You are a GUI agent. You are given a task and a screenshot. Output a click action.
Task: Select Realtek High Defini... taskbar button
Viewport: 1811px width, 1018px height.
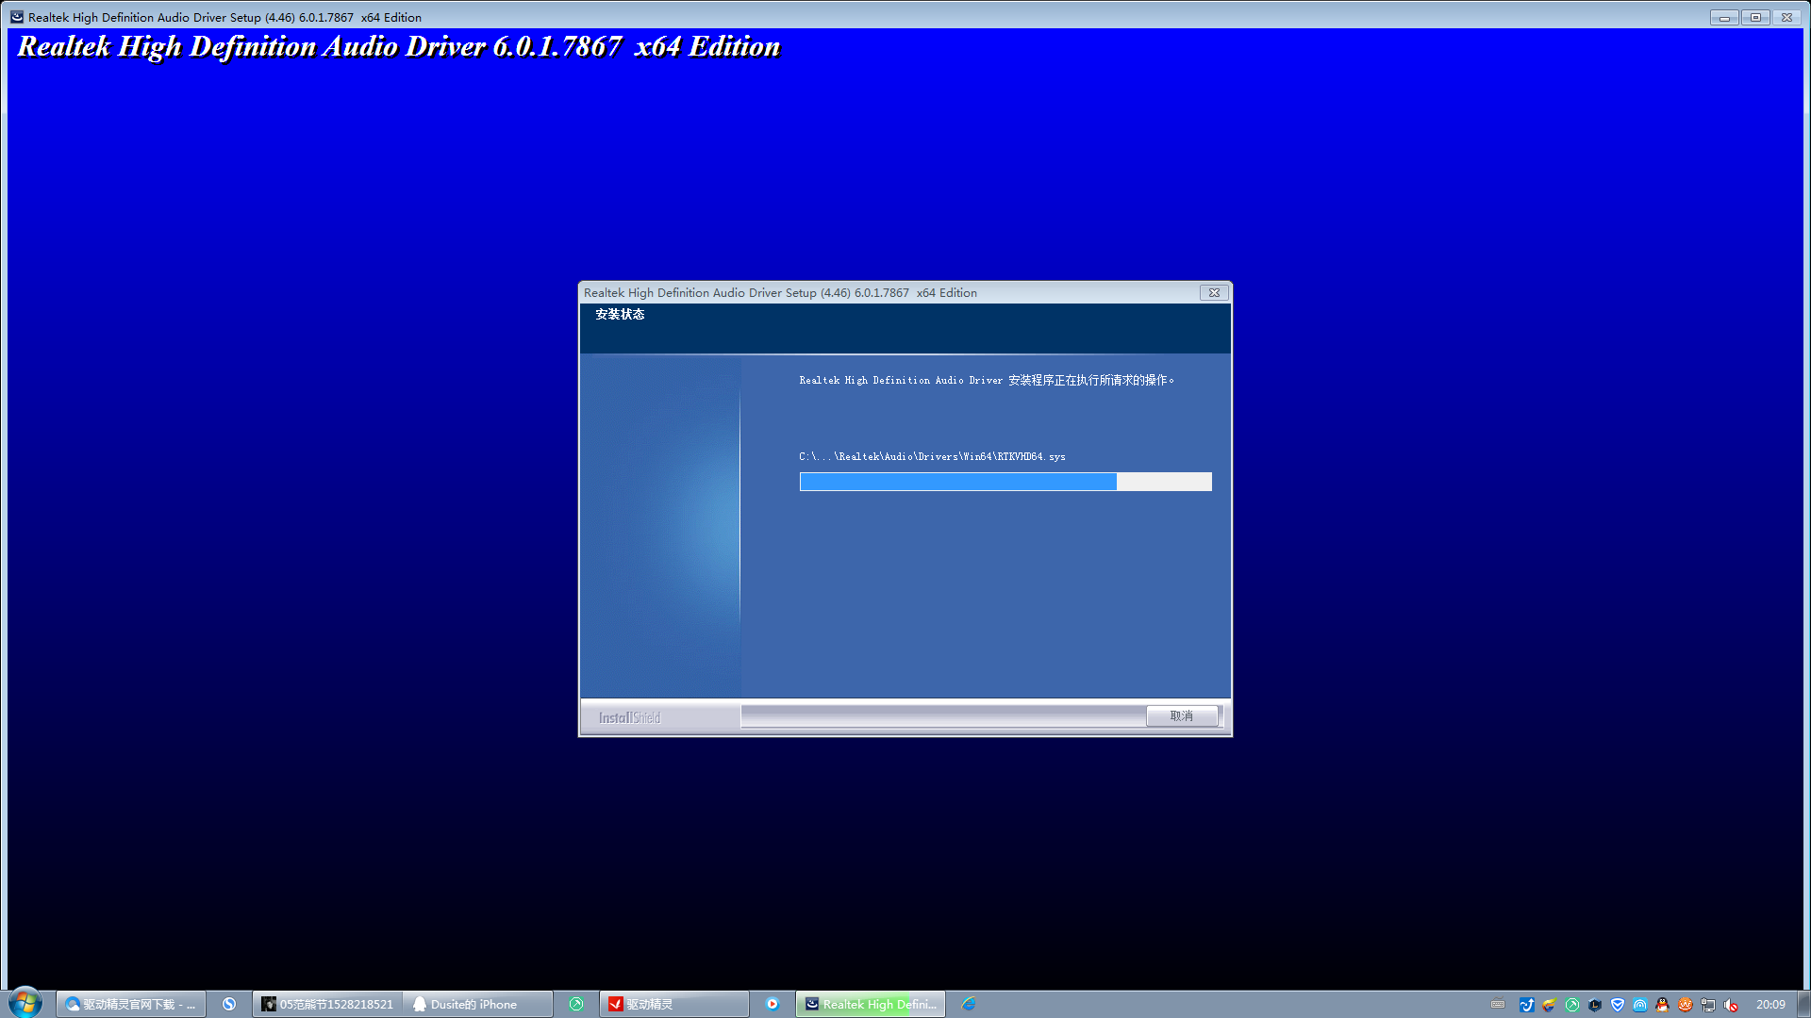tap(871, 1004)
